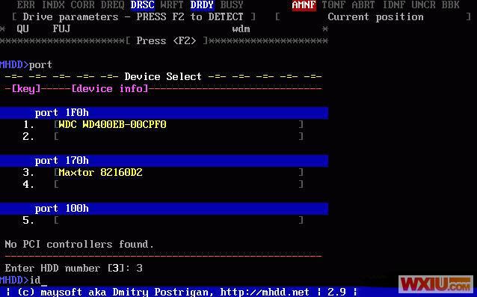Click the ABRT status flag
Viewport: 477px width, 297px height.
[363, 5]
